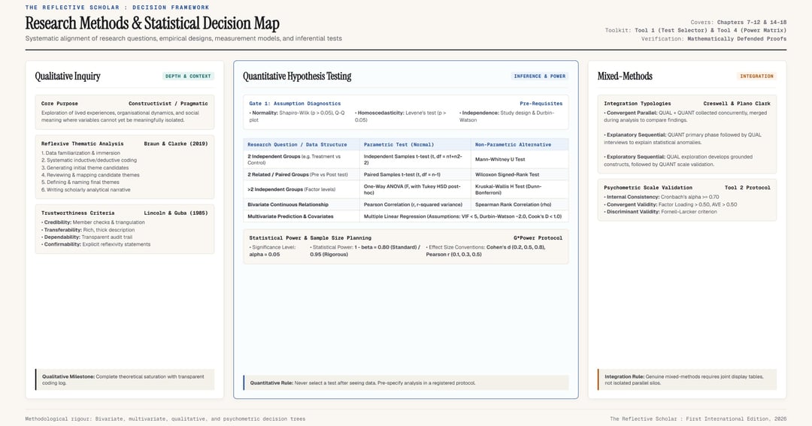
Task: Select step '4. Reviewing & mapping candidate themes'
Action: point(90,175)
